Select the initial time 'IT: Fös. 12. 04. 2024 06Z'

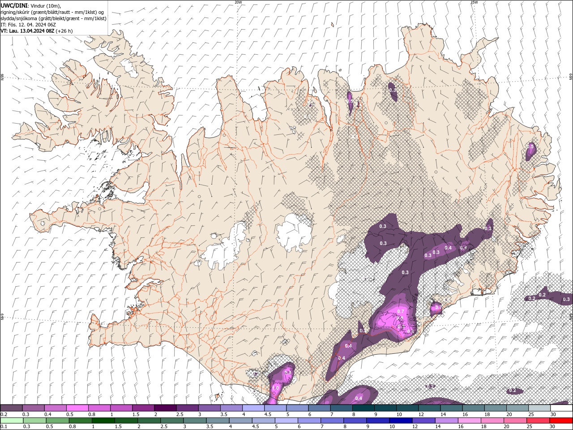click(x=28, y=25)
